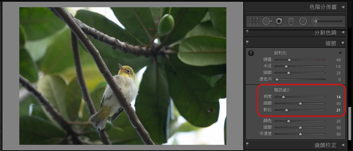Screen dimensions: 353x151
Task: Toggle the 鏡頭校正 panel switch
Action: (247, 144)
